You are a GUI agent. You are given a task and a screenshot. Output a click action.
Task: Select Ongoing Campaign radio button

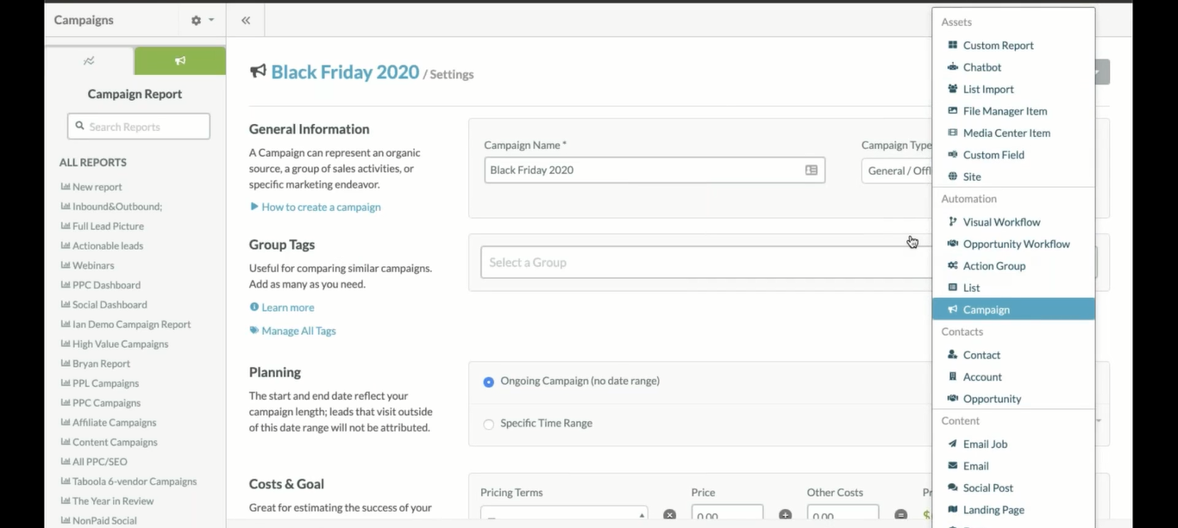coord(489,382)
